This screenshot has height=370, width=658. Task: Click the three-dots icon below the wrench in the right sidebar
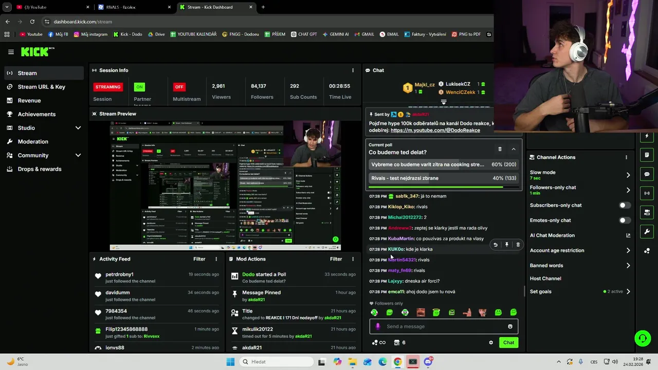[647, 250]
